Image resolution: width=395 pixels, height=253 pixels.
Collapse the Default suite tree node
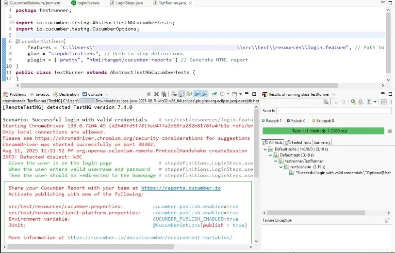tap(265, 149)
